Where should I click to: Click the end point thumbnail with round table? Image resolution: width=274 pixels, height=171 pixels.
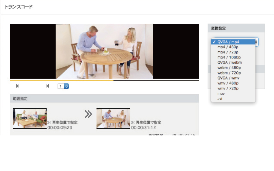(113, 118)
